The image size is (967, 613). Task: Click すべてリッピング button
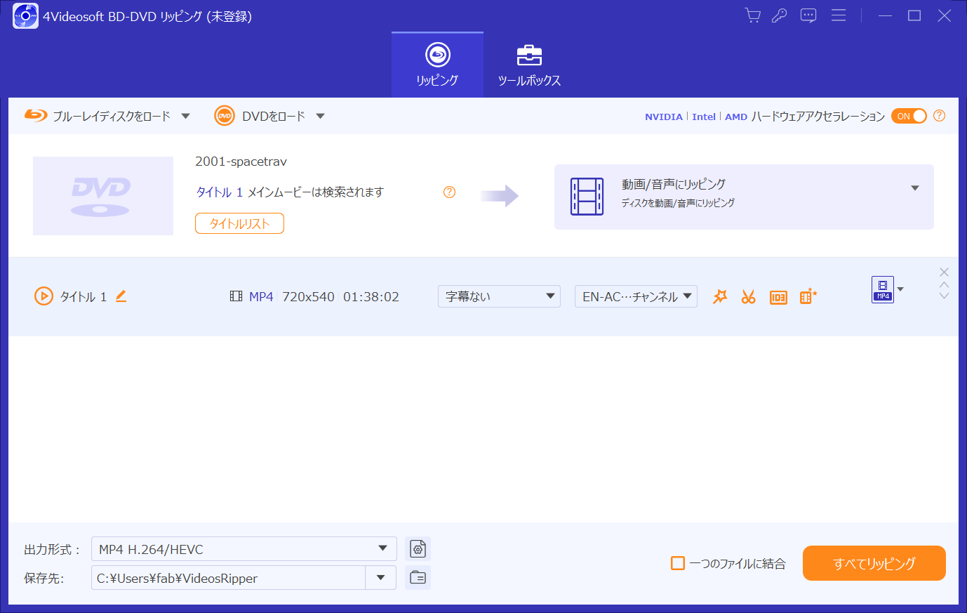point(874,563)
